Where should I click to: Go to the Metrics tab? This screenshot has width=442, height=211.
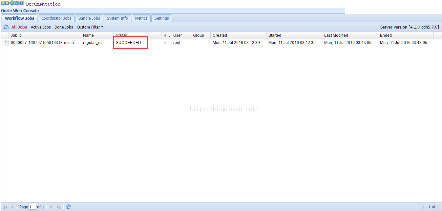pos(141,18)
